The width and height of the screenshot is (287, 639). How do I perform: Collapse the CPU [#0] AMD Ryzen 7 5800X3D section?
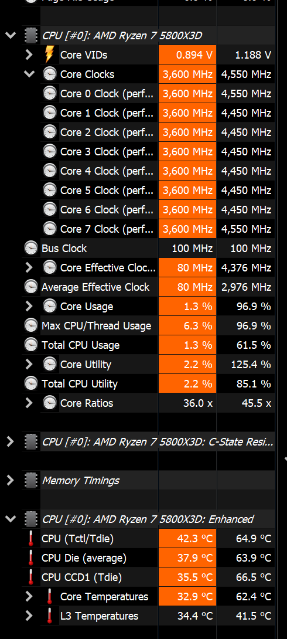(11, 35)
